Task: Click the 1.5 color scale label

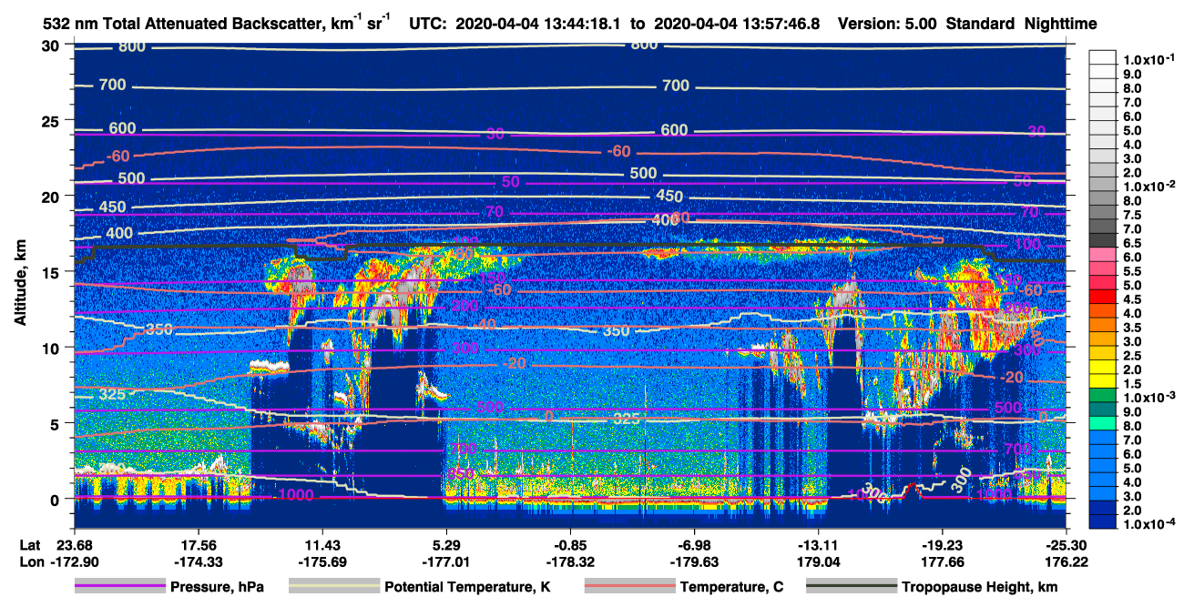Action: tap(1131, 384)
